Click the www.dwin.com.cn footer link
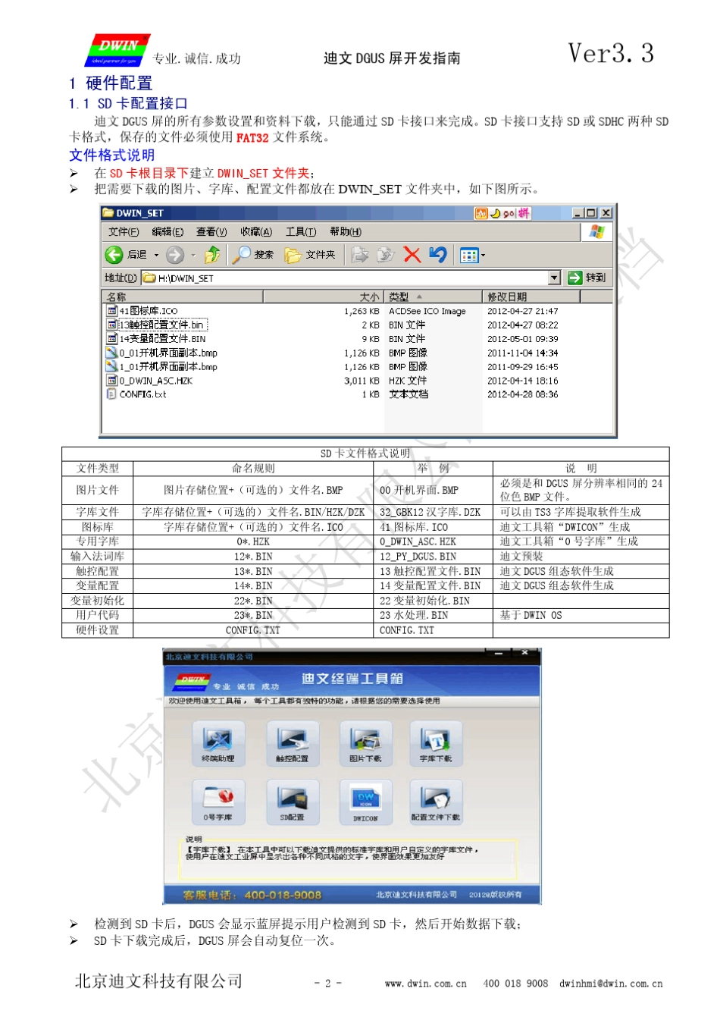 pos(426,984)
